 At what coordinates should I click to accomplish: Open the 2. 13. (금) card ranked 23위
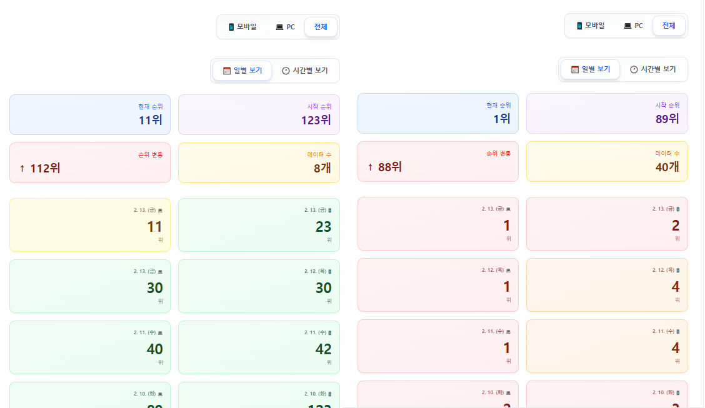(259, 225)
